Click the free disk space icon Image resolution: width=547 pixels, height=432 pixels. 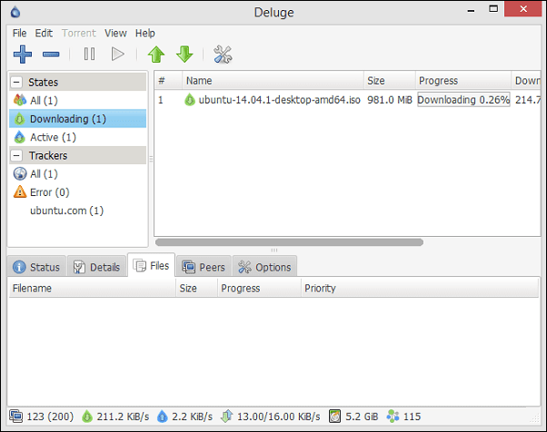click(x=335, y=416)
